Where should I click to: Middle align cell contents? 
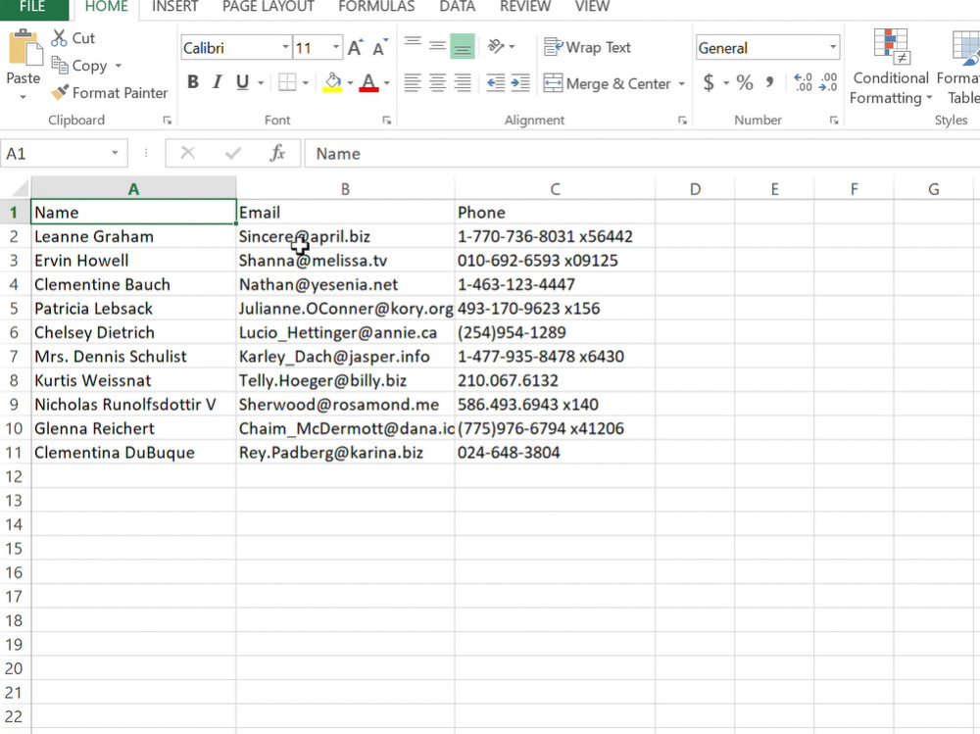(437, 47)
